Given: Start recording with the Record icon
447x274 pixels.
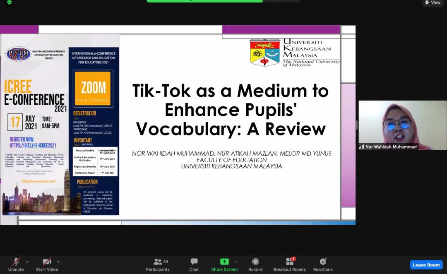Looking at the screenshot, I should point(255,264).
